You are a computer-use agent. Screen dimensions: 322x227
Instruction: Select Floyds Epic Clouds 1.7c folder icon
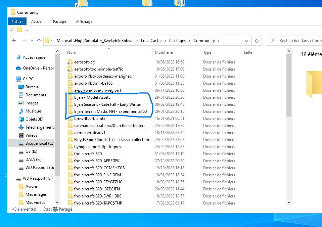coord(70,139)
